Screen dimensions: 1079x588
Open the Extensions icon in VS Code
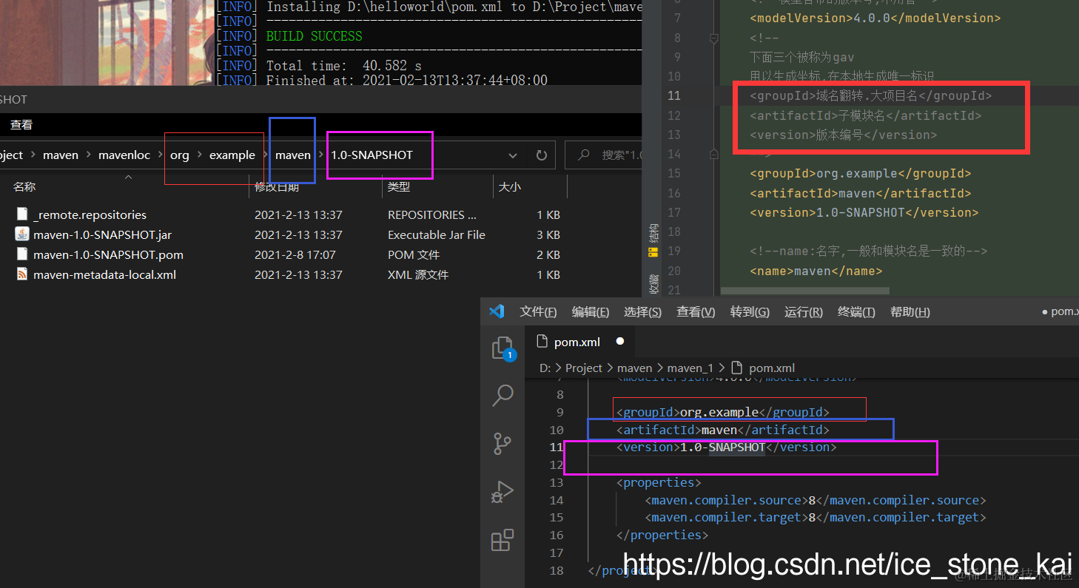(502, 540)
